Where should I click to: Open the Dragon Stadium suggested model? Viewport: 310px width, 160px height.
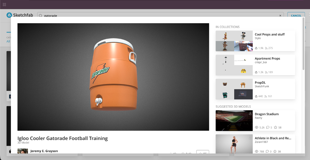point(267,114)
